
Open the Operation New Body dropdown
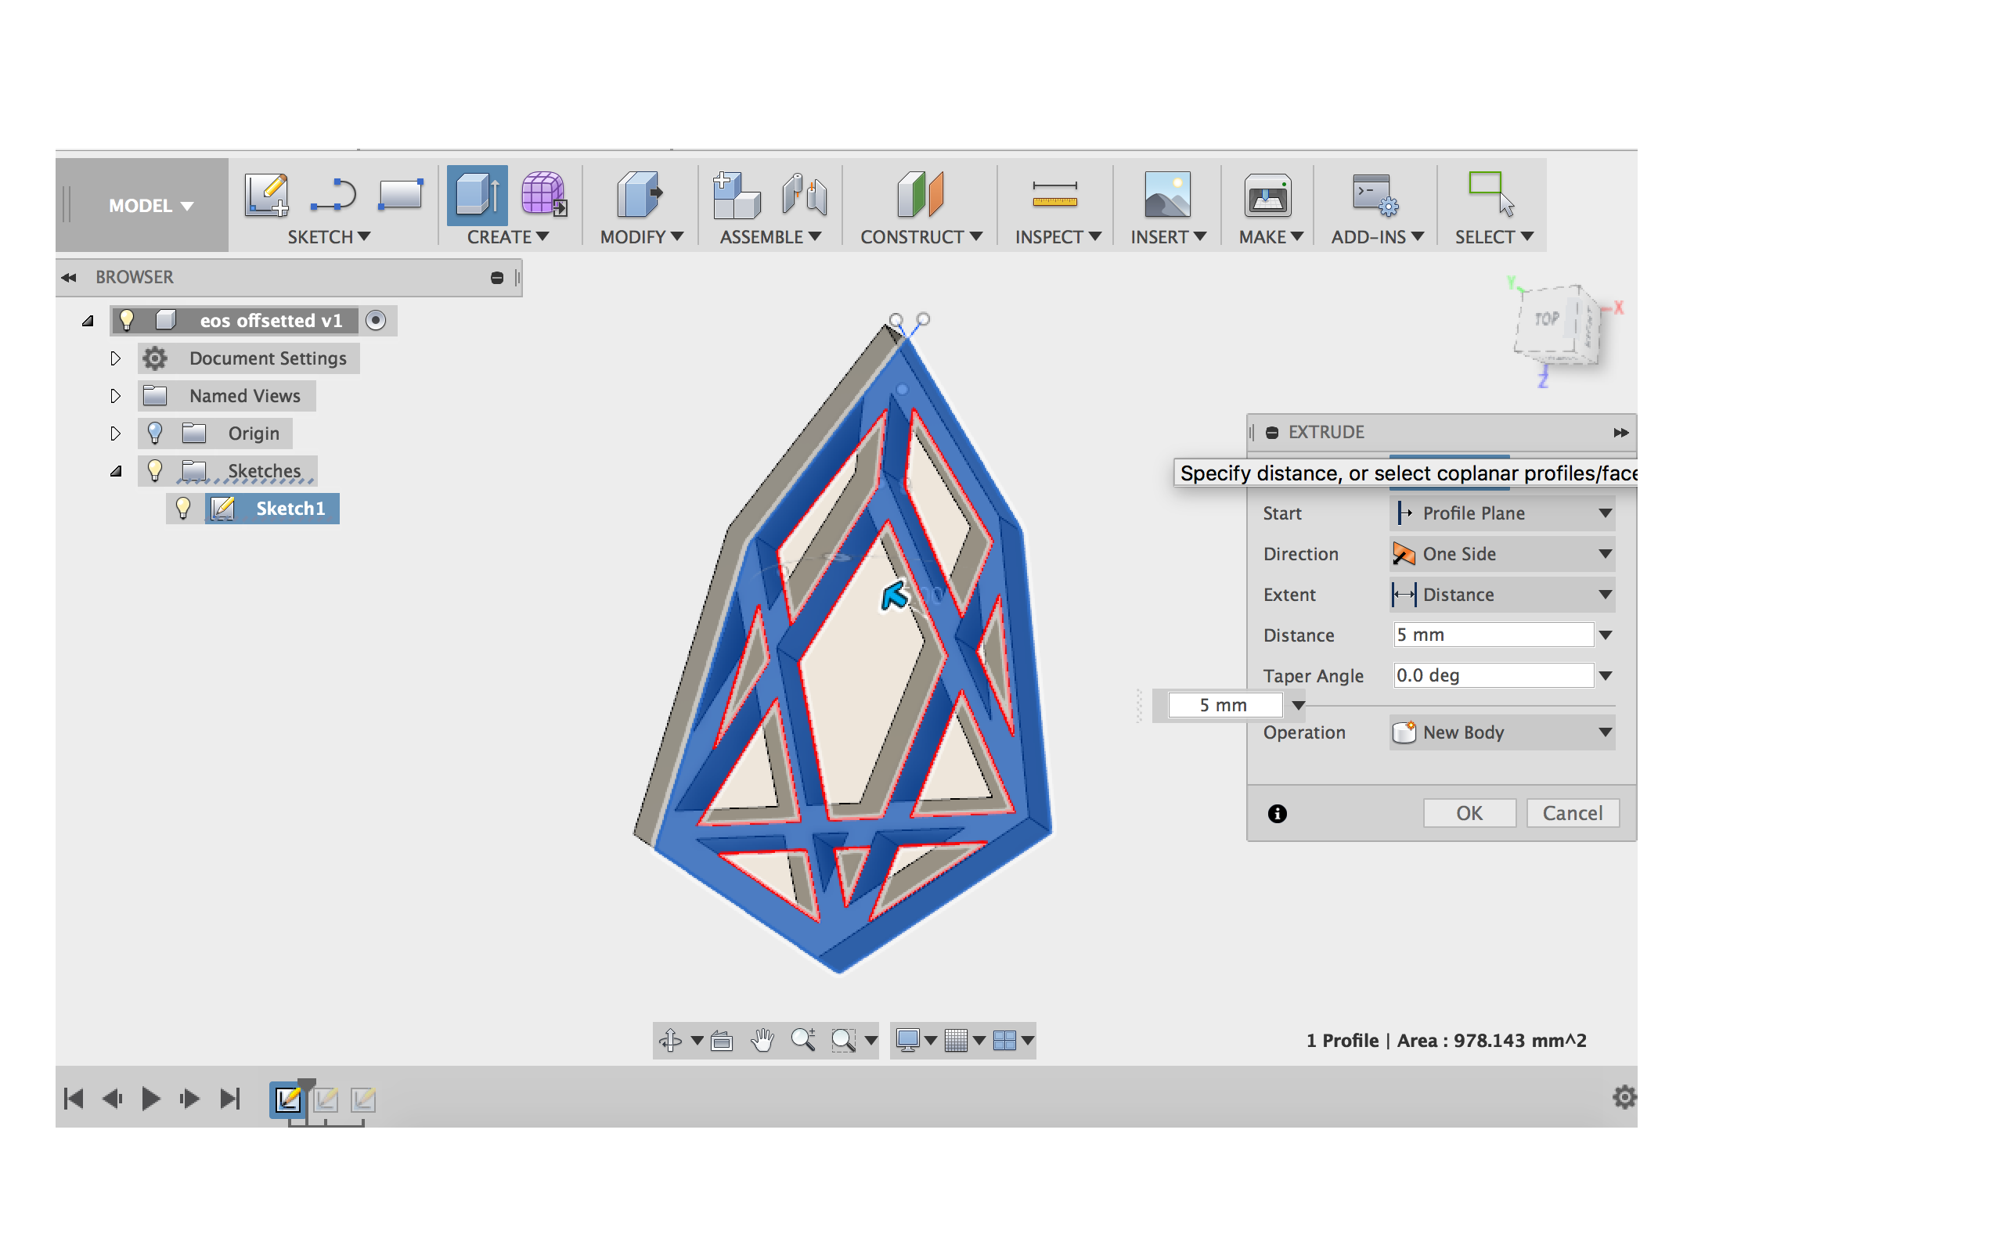[x=1502, y=732]
